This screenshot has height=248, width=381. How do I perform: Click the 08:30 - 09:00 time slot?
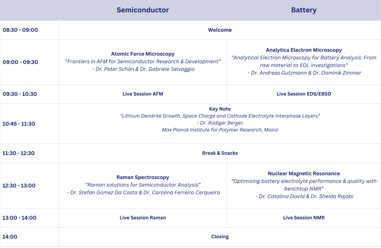20,30
